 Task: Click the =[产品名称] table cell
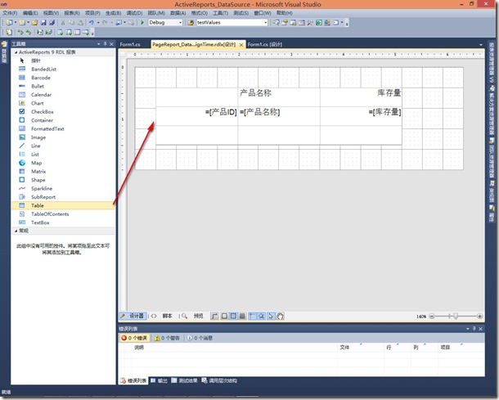279,116
